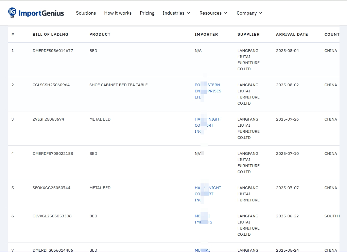Click product SHOE CABINET BED TEA TABLE
This screenshot has height=252, width=347.
(x=118, y=85)
